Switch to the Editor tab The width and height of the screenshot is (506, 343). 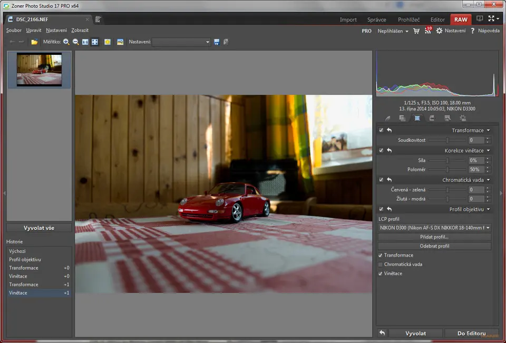coord(437,19)
